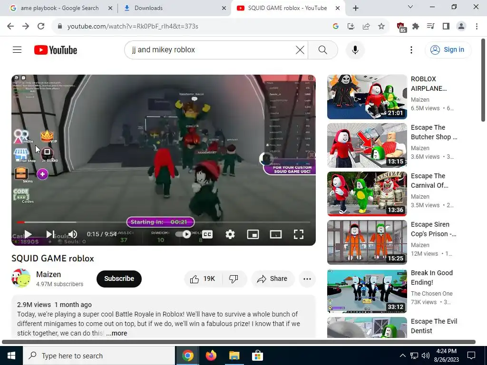The width and height of the screenshot is (487, 365).
Task: Sign in to YouTube
Action: click(x=448, y=49)
